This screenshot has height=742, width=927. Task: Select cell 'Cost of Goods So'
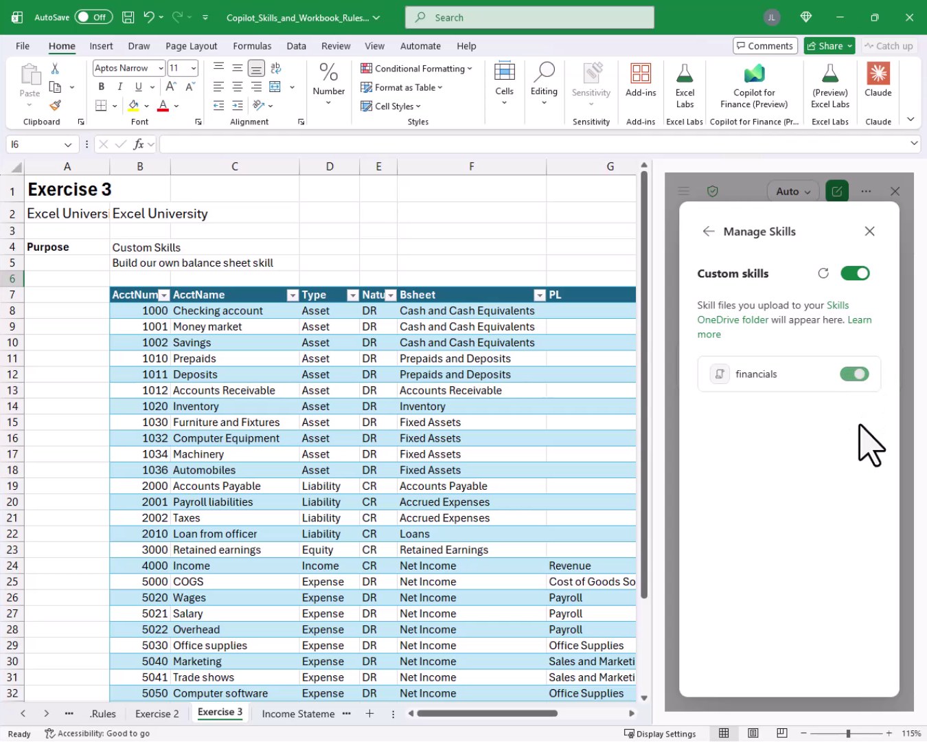click(591, 582)
